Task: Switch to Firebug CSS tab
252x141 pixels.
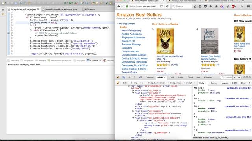Action: point(172,78)
